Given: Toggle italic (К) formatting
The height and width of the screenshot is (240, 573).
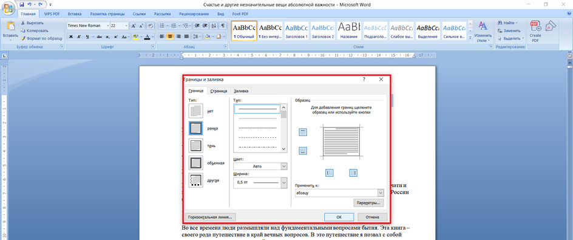Looking at the screenshot, I should point(79,36).
